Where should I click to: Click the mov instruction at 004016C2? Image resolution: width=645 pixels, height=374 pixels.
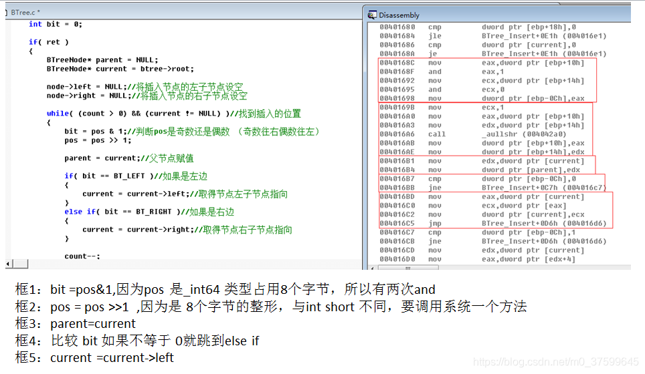click(482, 214)
